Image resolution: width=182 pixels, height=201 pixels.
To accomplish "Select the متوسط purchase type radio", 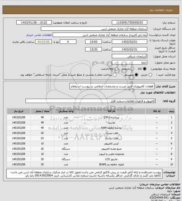I will (136, 75).
